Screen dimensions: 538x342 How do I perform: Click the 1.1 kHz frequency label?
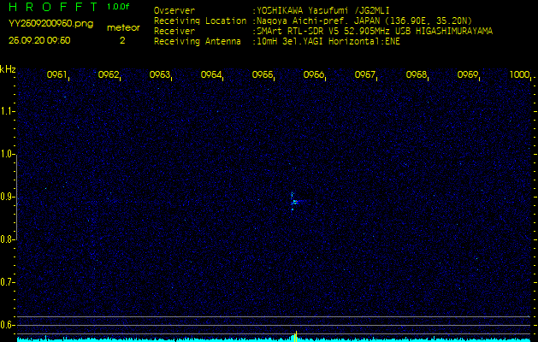pyautogui.click(x=7, y=111)
